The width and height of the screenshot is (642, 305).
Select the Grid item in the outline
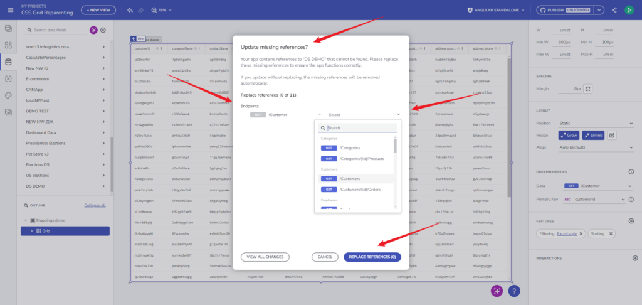click(x=65, y=231)
